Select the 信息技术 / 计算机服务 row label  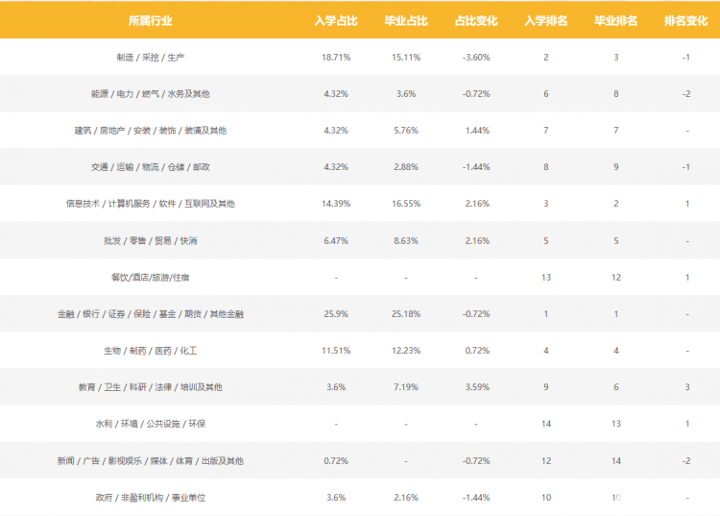[150, 204]
